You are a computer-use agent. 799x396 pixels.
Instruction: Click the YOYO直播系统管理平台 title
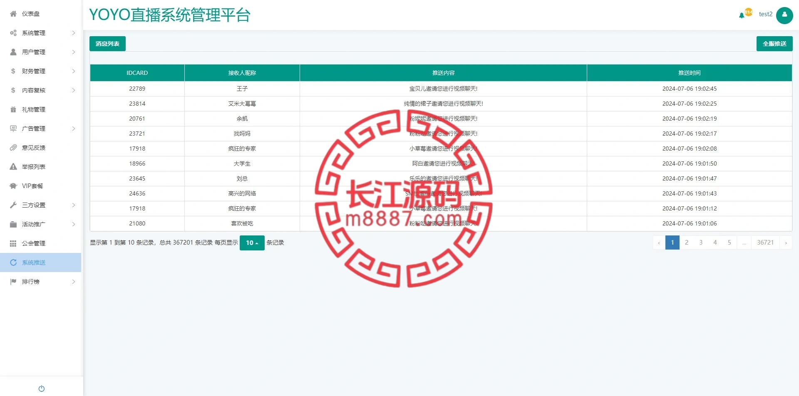tap(170, 15)
